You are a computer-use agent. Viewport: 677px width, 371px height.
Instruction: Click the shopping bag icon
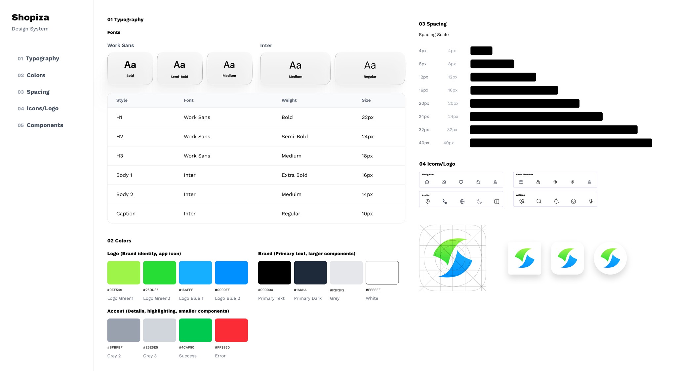pos(478,182)
